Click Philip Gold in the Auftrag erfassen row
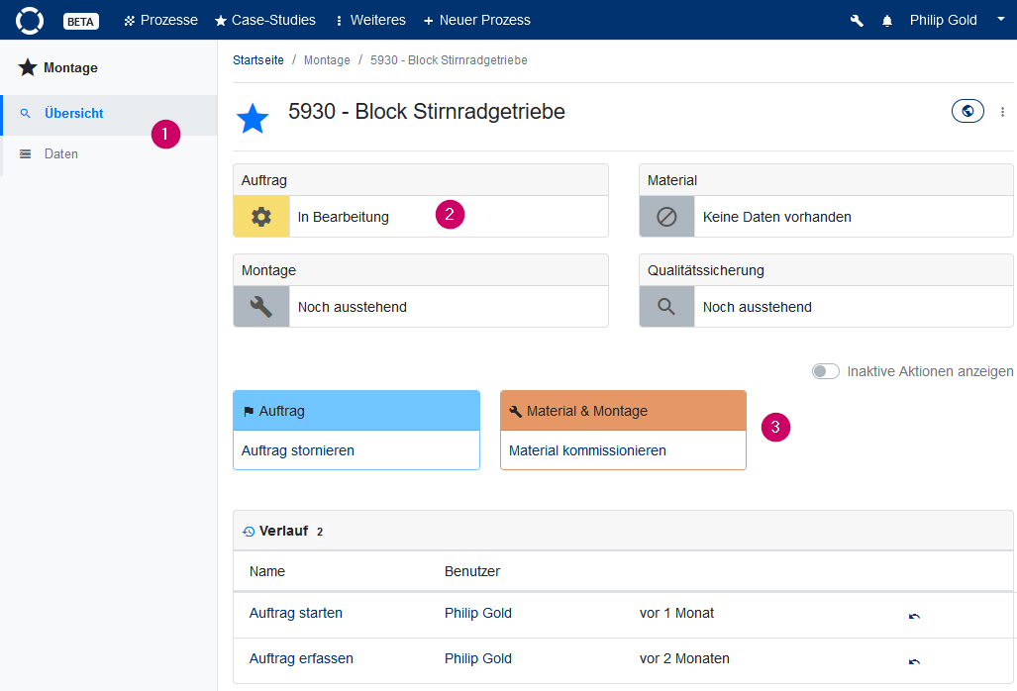1017x691 pixels. click(478, 658)
